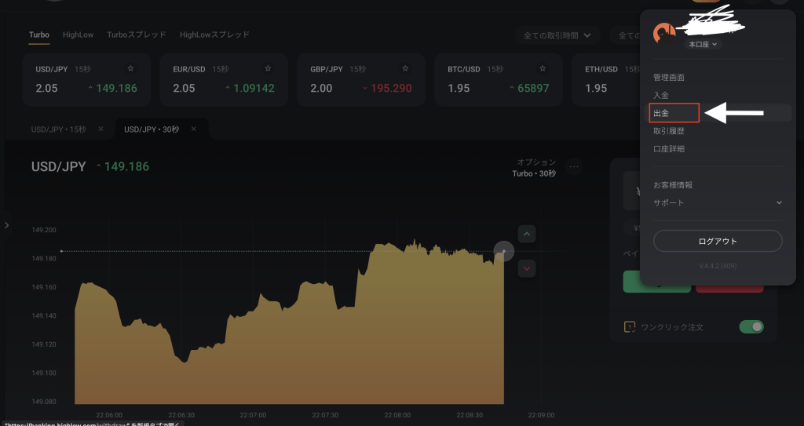Open the chart three-dot options menu
Screen dimensions: 804x426
click(x=574, y=166)
